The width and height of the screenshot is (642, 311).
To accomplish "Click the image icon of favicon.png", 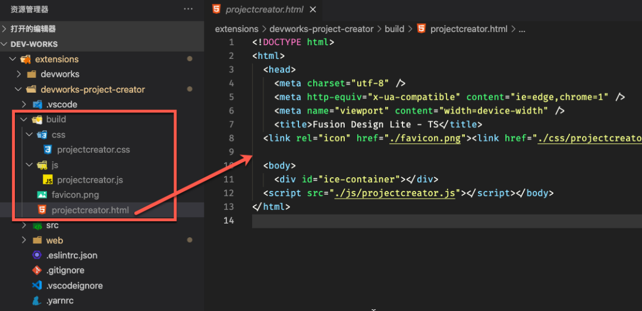I will (x=42, y=195).
